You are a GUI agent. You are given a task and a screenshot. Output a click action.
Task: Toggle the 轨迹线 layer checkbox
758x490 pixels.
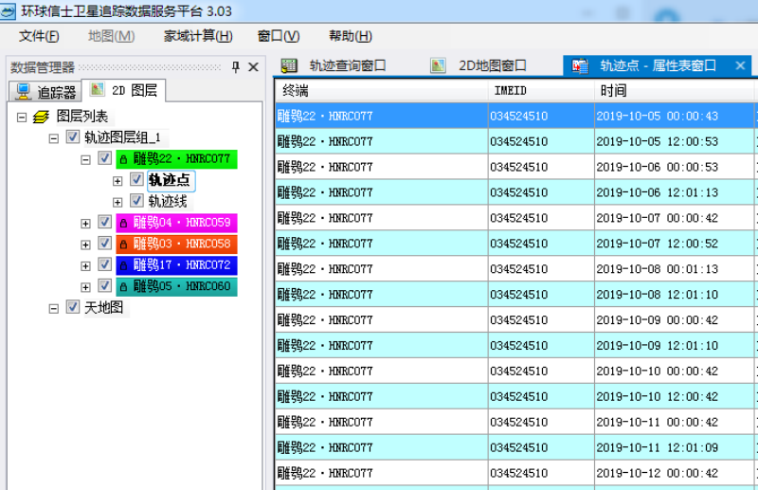(136, 201)
